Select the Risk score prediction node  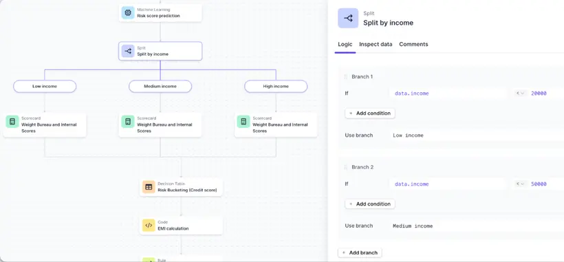[x=160, y=13]
